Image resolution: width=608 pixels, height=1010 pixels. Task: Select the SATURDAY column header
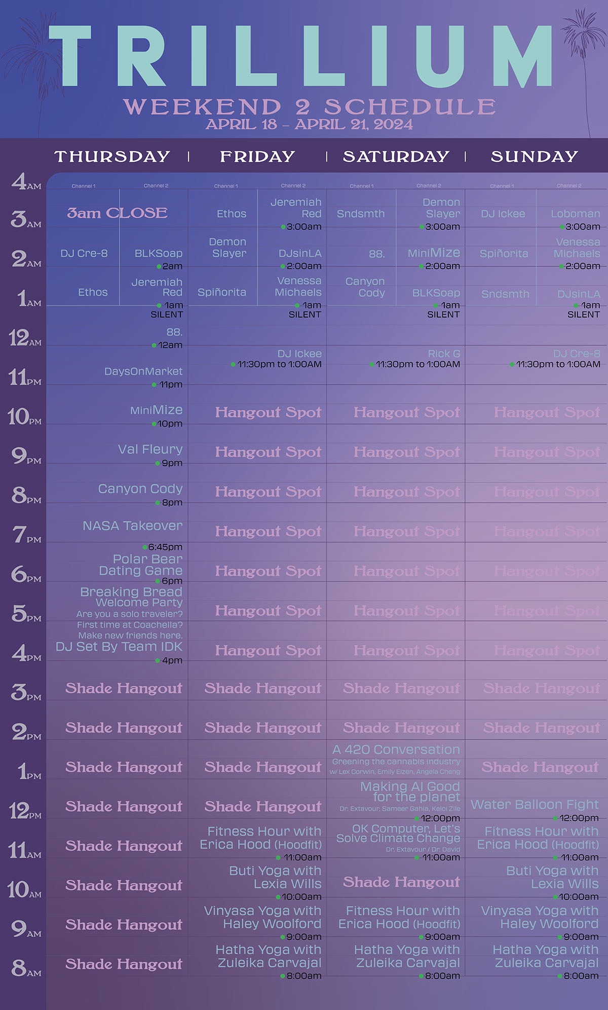(x=396, y=156)
